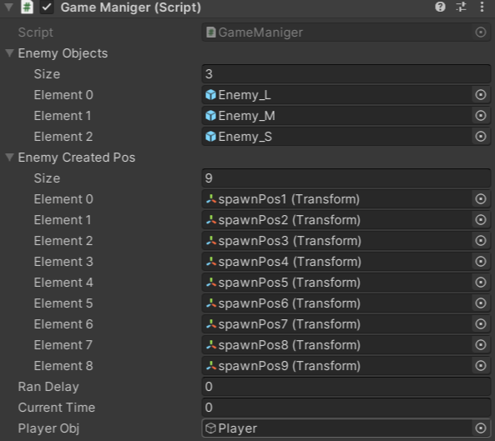The width and height of the screenshot is (495, 441).
Task: Open object picker for Enemy_M
Action: click(x=481, y=115)
